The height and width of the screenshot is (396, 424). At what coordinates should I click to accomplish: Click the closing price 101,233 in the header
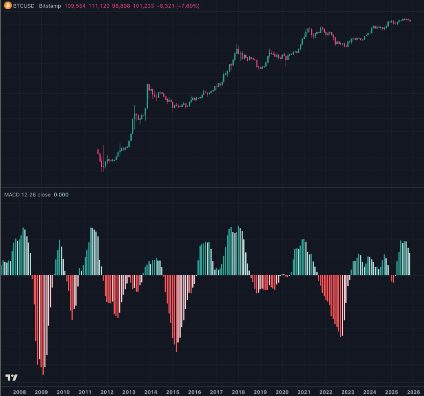(x=144, y=6)
